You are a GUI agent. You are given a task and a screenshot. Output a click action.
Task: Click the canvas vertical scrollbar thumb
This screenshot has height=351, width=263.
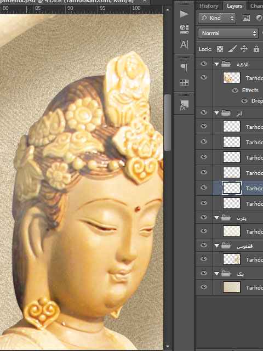click(x=168, y=122)
